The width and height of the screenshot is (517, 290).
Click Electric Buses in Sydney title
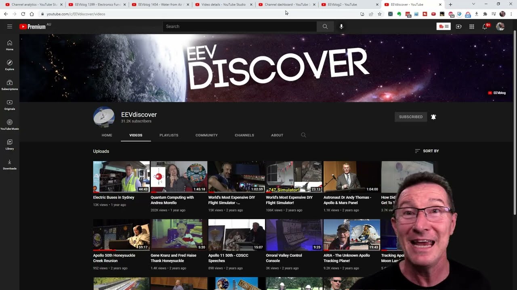click(x=114, y=197)
